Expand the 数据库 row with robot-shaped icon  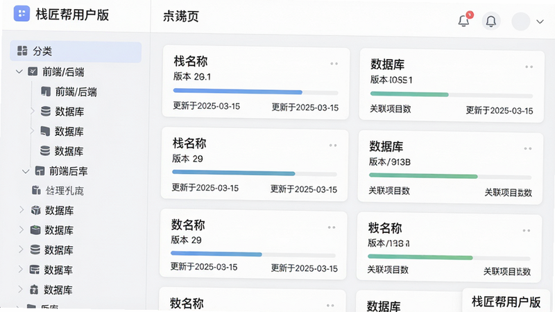coord(21,289)
